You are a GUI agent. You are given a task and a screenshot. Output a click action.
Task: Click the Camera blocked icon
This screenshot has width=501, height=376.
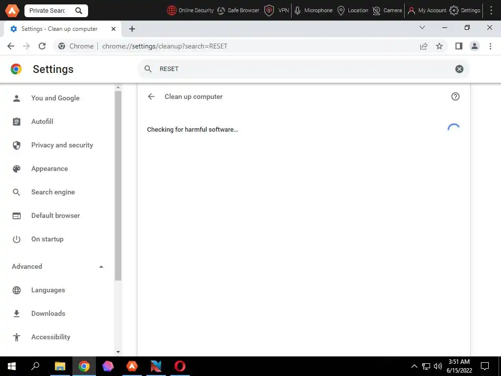pos(377,11)
